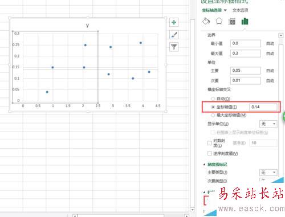Collapse the 刻度线标记 section
Screen dimensions: 285x217
click(204, 165)
